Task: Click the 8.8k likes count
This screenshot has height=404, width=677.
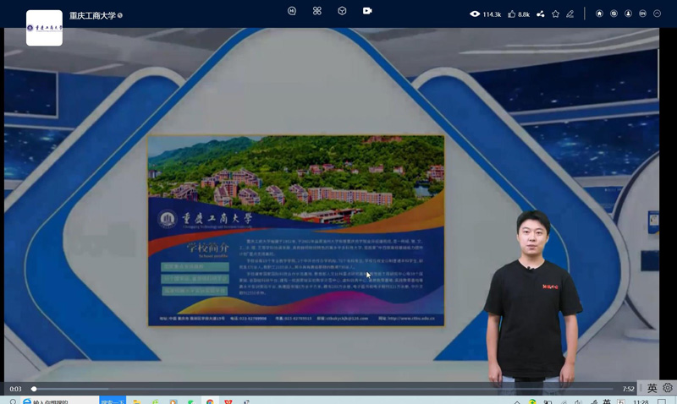Action: 524,14
